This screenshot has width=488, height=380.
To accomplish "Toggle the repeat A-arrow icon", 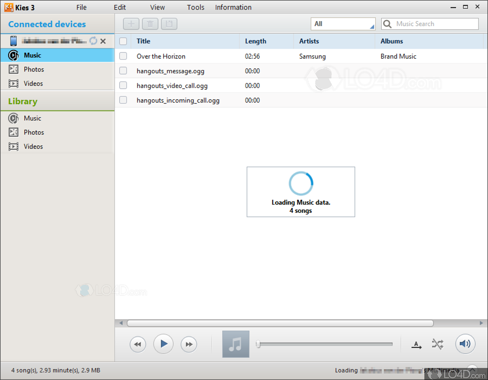I will click(x=416, y=344).
